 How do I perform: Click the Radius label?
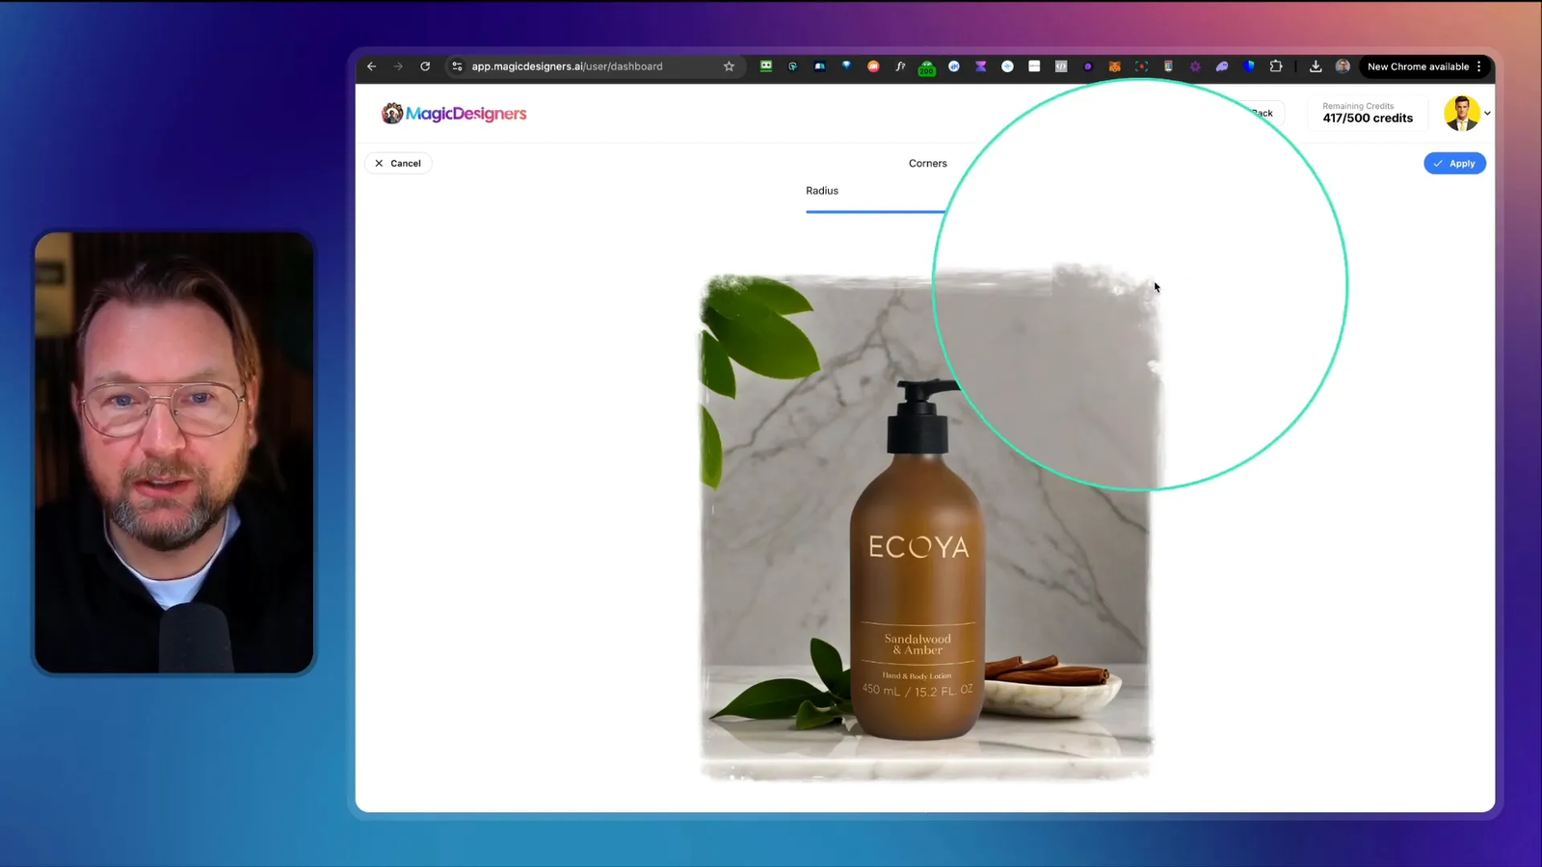click(x=822, y=191)
